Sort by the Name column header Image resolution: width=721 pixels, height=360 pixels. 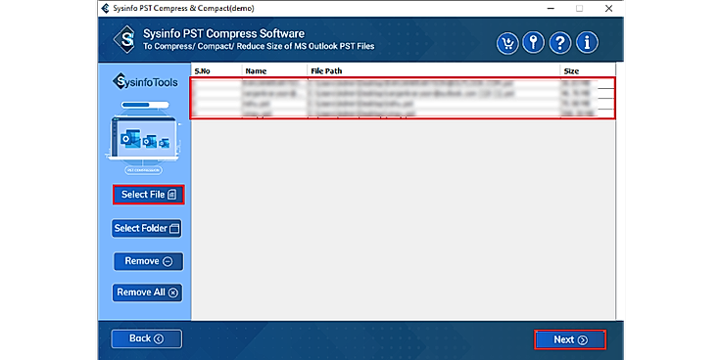tap(274, 71)
